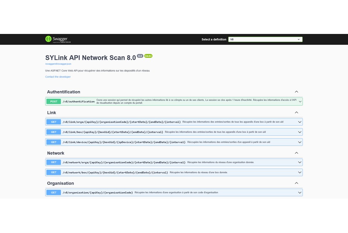Click the Authentification section heading
This screenshot has width=348, height=233.
click(x=63, y=92)
